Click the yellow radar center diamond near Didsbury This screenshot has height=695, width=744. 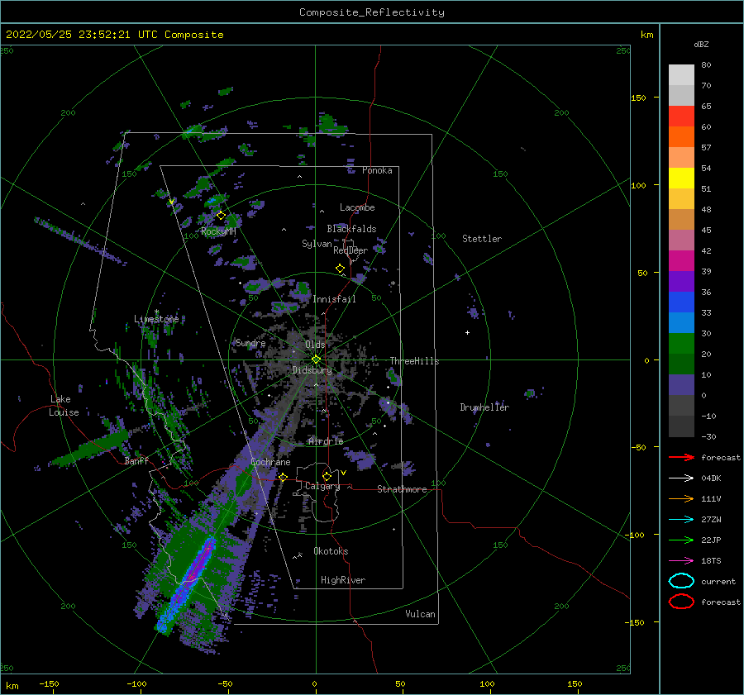pyautogui.click(x=316, y=359)
